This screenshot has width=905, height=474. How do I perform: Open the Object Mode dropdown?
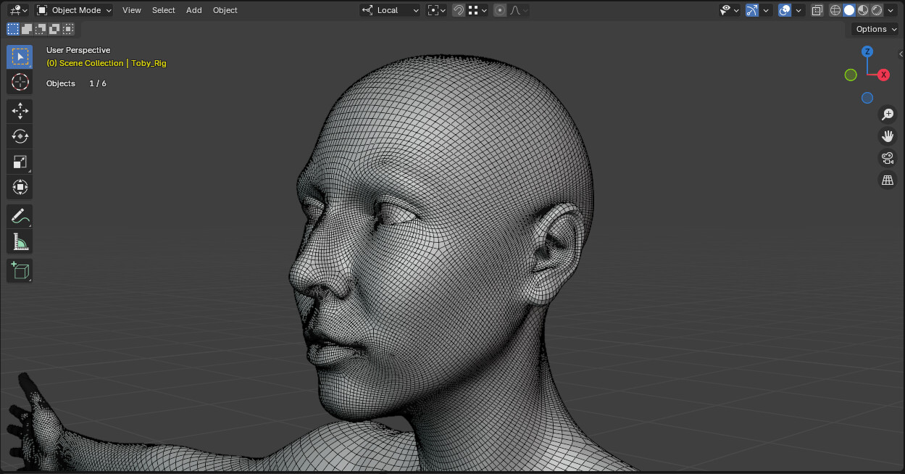pyautogui.click(x=75, y=10)
